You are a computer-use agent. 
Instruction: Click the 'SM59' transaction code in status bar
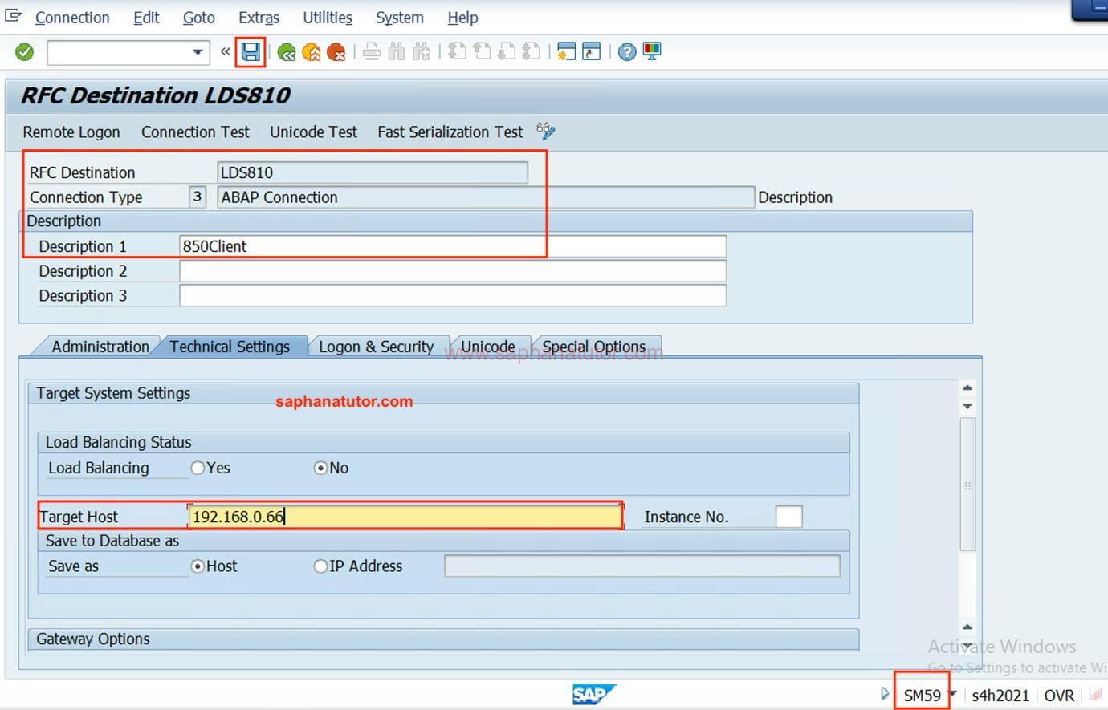(x=922, y=696)
